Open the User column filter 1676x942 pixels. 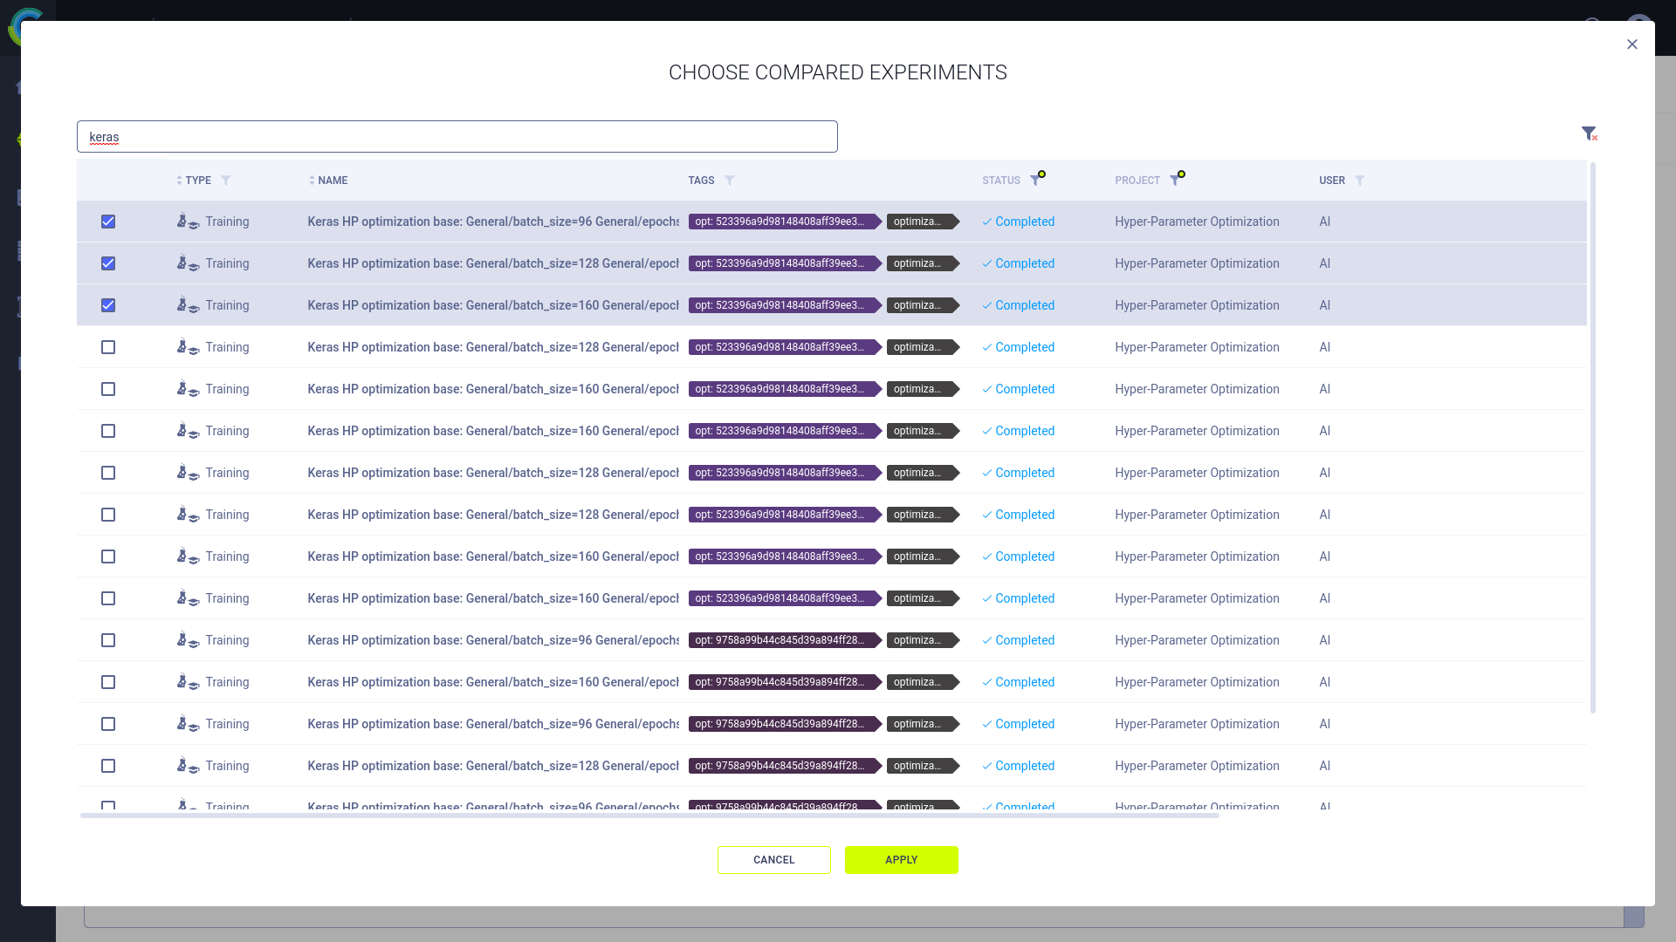click(x=1360, y=181)
